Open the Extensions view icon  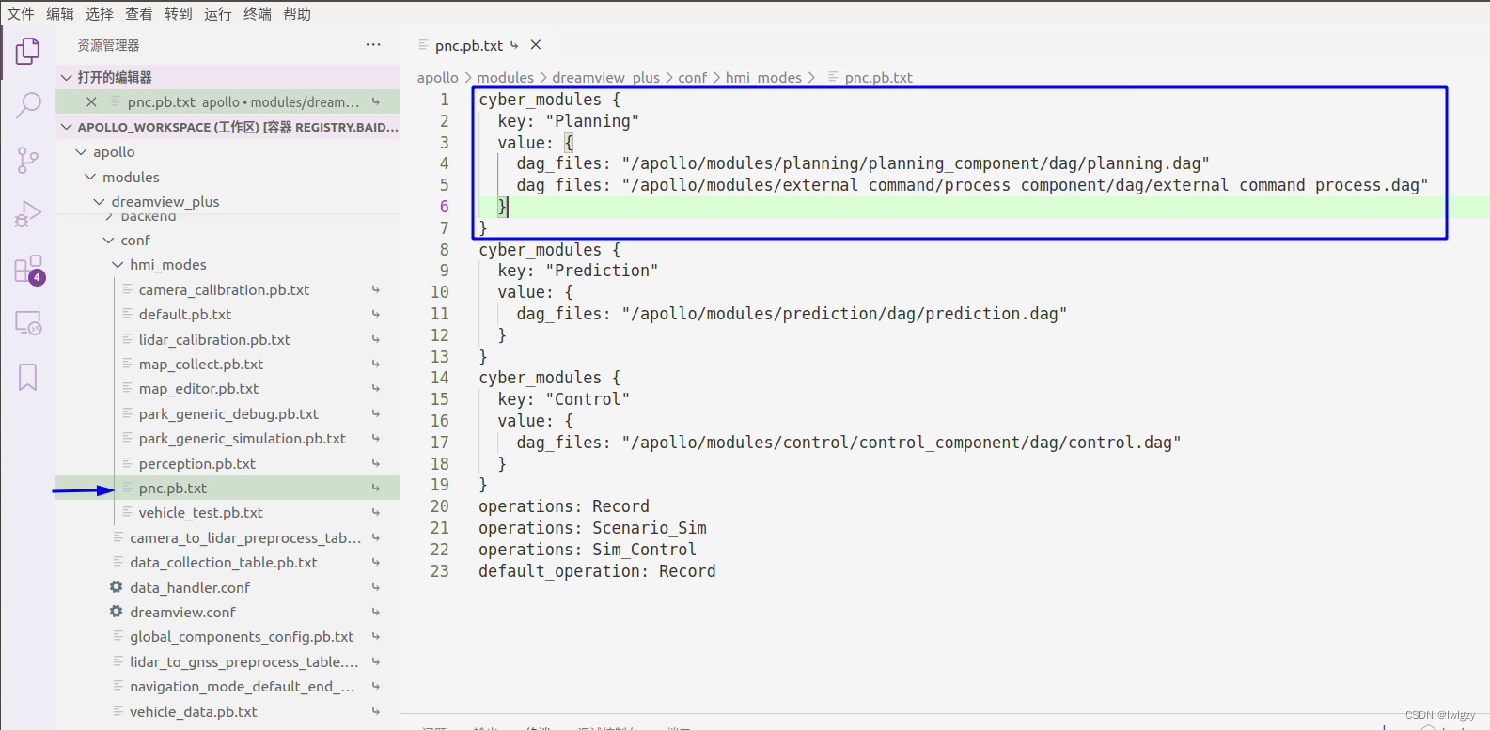coord(28,270)
